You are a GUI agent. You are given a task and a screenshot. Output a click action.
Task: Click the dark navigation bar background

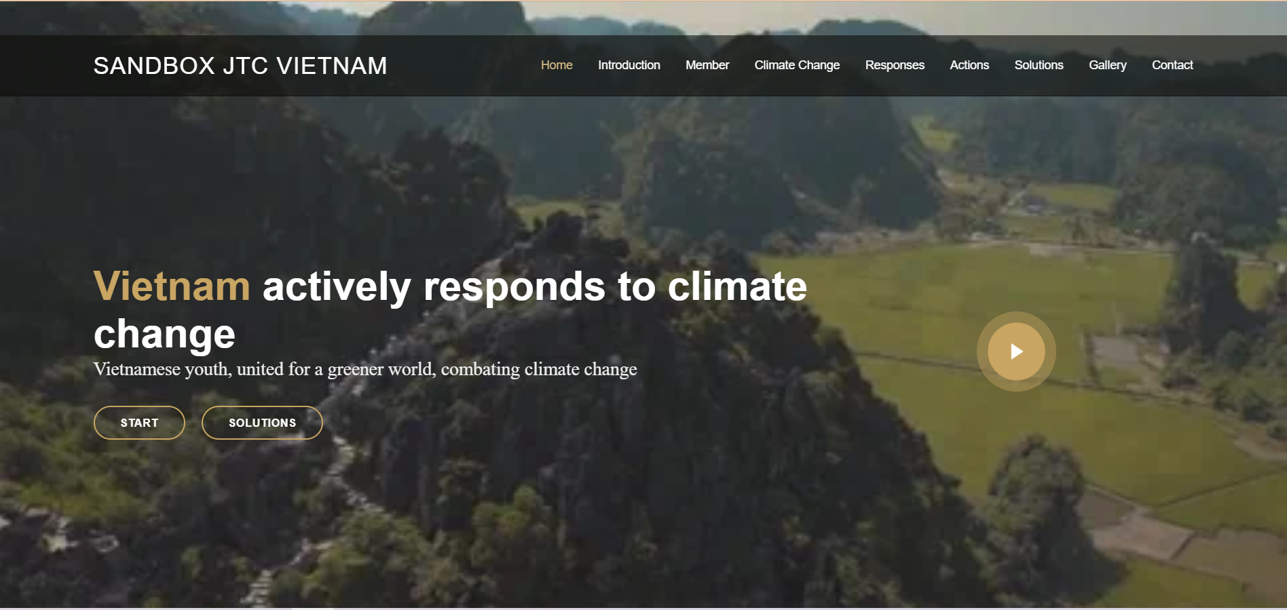(462, 66)
